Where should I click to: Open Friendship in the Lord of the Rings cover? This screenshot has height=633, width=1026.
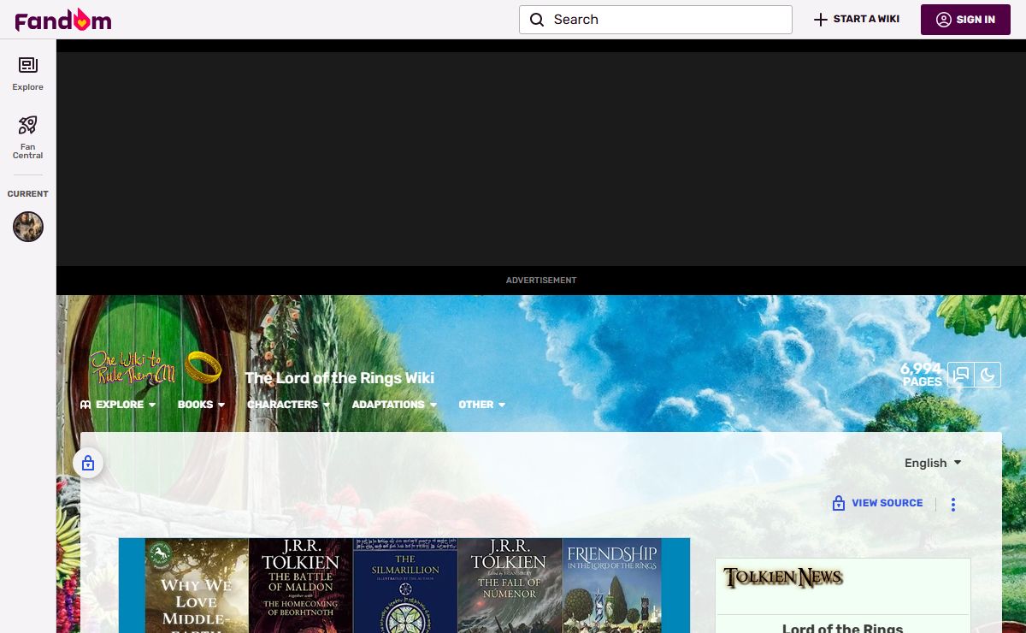[611, 586]
